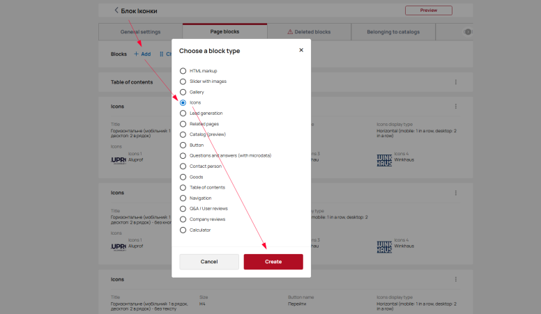The width and height of the screenshot is (541, 314).
Task: Open three-dot menu of third Icons block
Action: pyautogui.click(x=456, y=279)
